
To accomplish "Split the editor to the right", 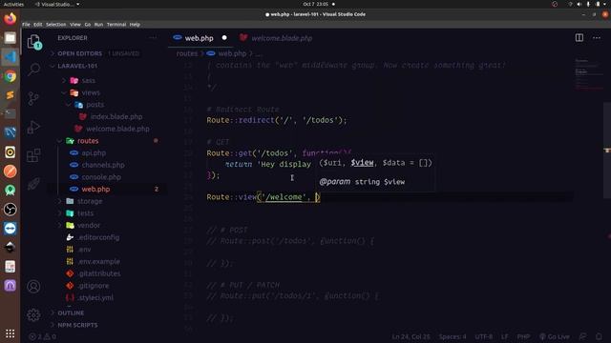I will click(579, 38).
